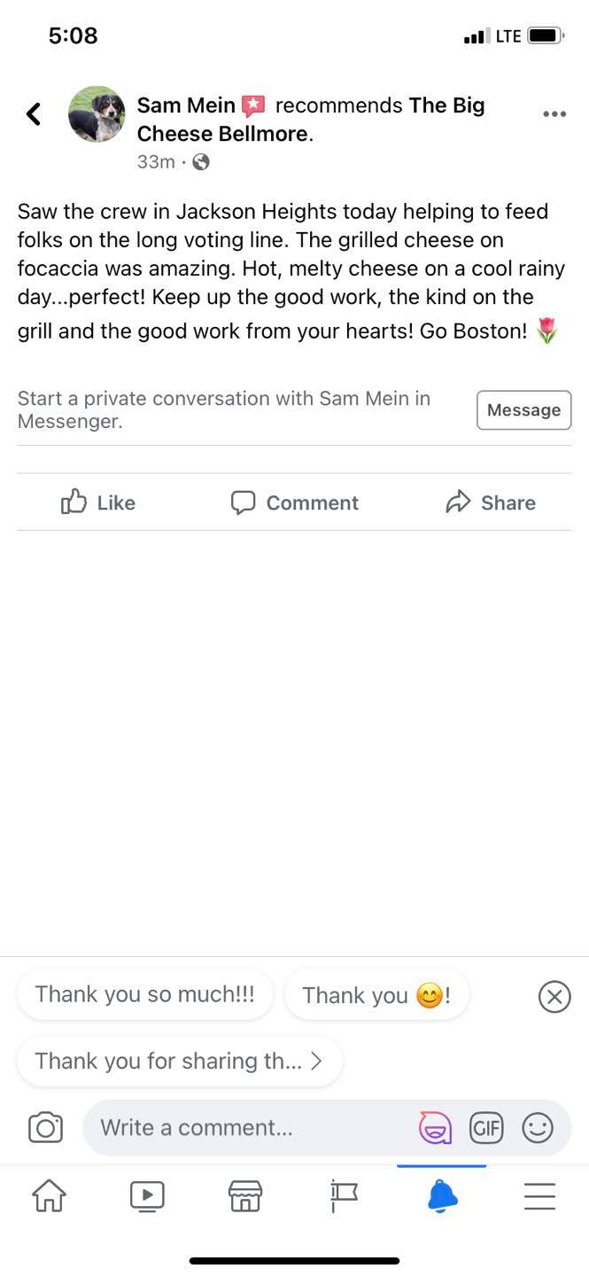
Task: Open Sam Mein's profile name link
Action: tap(186, 105)
